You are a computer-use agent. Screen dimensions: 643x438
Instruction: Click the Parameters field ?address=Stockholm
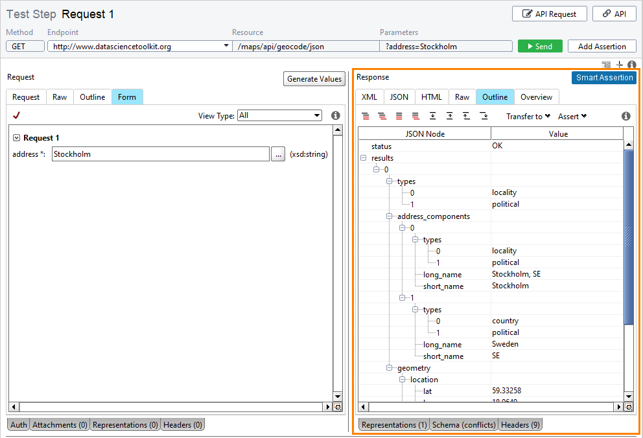[446, 46]
